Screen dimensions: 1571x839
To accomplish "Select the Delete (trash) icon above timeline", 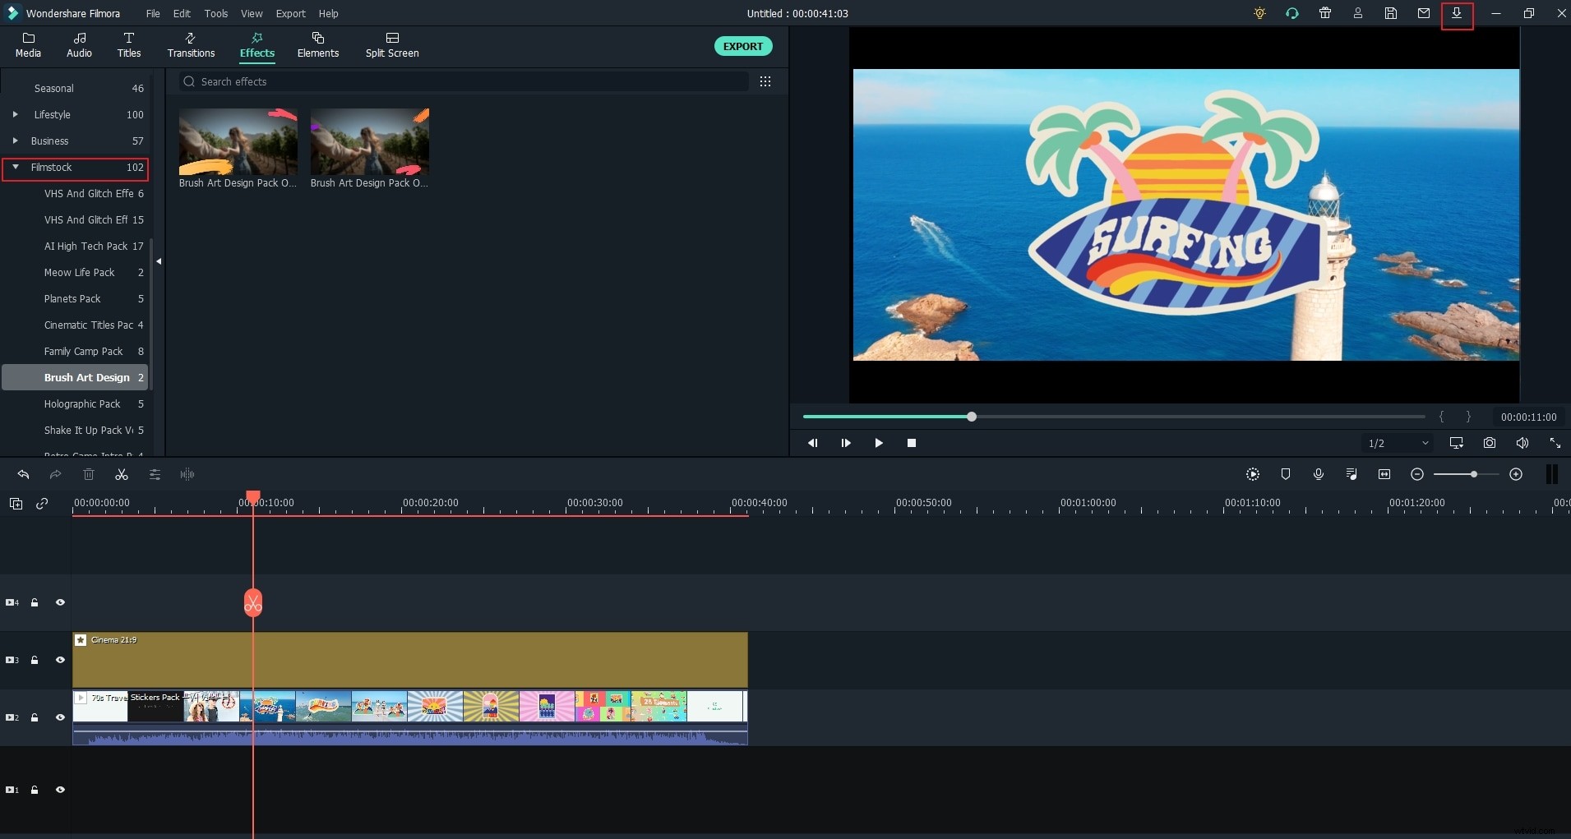I will 88,474.
